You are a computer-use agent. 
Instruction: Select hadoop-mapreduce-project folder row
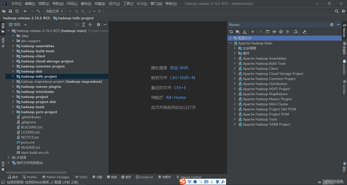pyautogui.click(x=57, y=81)
